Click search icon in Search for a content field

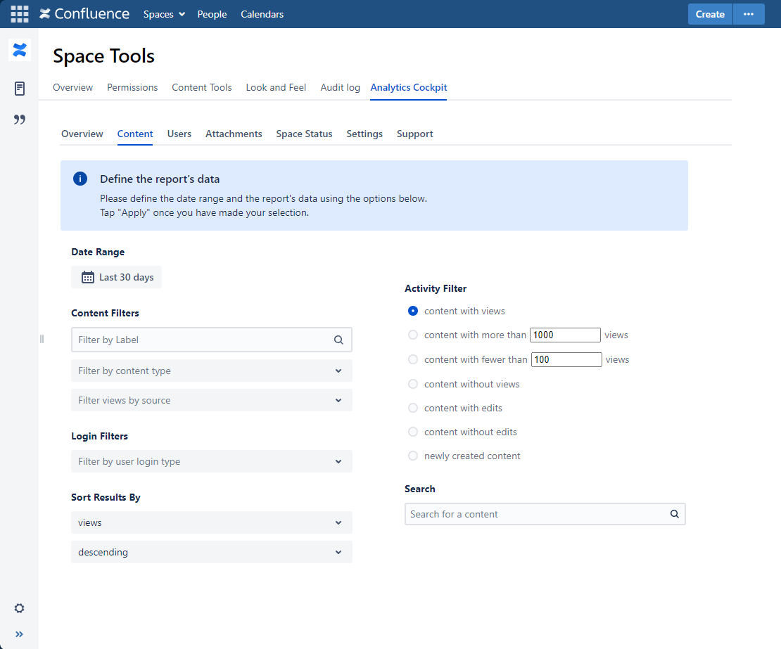coord(674,514)
